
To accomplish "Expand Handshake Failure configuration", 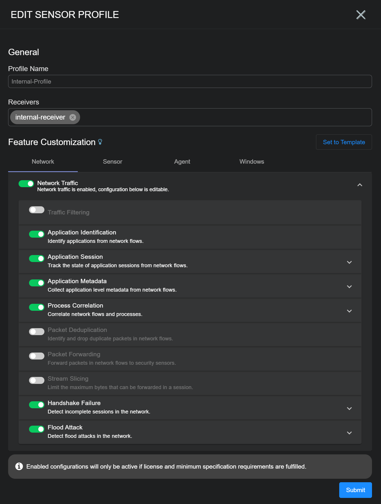I will click(x=349, y=408).
